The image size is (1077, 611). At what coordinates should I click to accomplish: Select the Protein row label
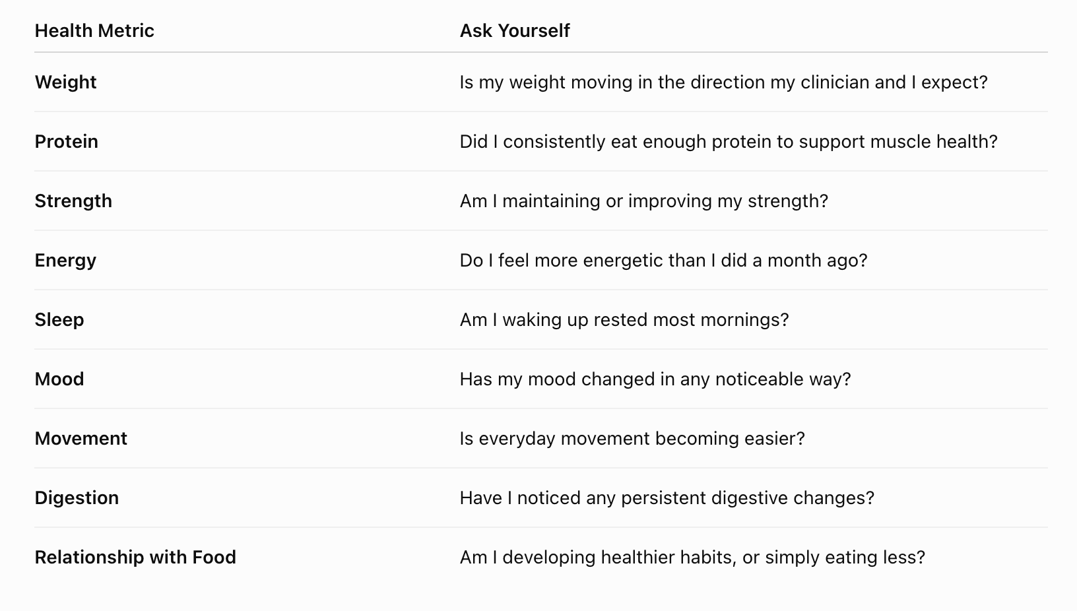pyautogui.click(x=66, y=142)
